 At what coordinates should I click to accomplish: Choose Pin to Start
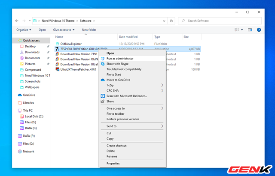click(113, 75)
